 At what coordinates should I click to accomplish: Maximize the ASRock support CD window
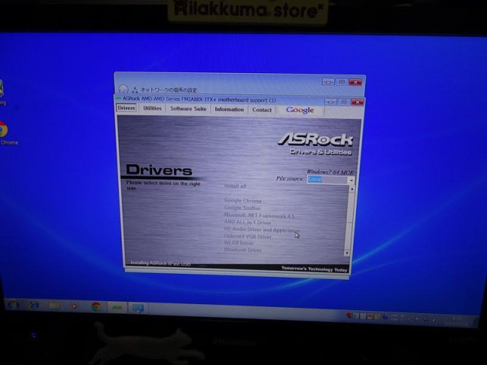344,102
